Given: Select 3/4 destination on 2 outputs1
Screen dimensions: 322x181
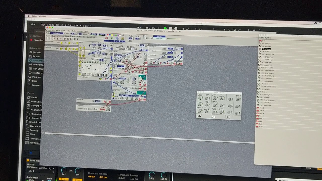Looking at the screenshot, I should point(89,109).
